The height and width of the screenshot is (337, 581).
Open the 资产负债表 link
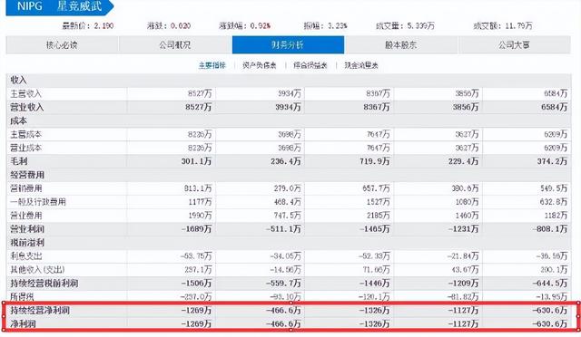point(260,65)
